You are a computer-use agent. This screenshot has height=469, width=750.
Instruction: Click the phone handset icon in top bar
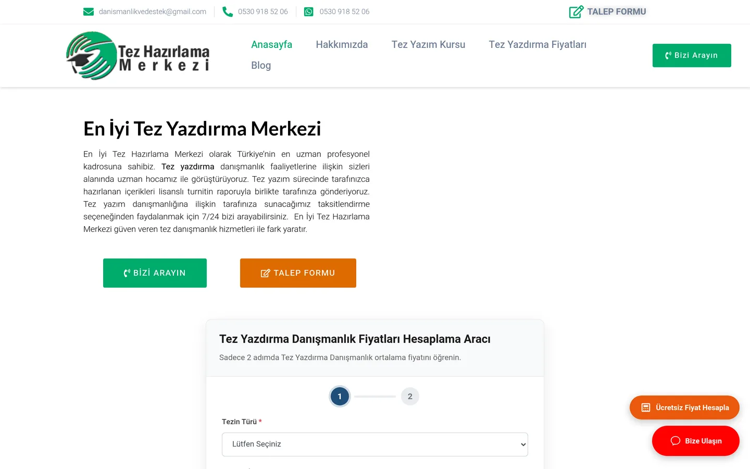pyautogui.click(x=228, y=11)
